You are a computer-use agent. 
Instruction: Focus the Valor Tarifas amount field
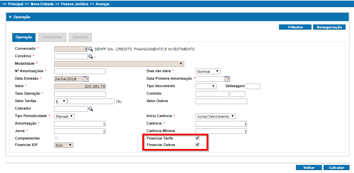[x=91, y=101]
